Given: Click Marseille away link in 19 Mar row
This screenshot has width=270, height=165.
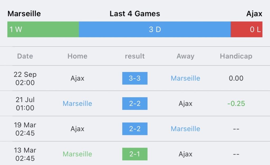Looking at the screenshot, I should [185, 129].
